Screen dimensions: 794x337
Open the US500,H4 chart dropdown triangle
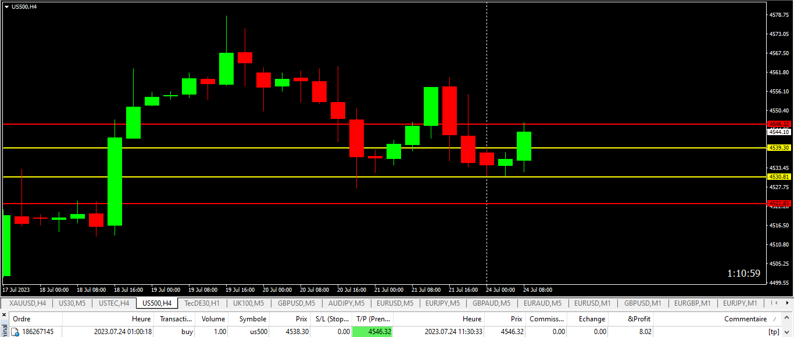coord(6,6)
